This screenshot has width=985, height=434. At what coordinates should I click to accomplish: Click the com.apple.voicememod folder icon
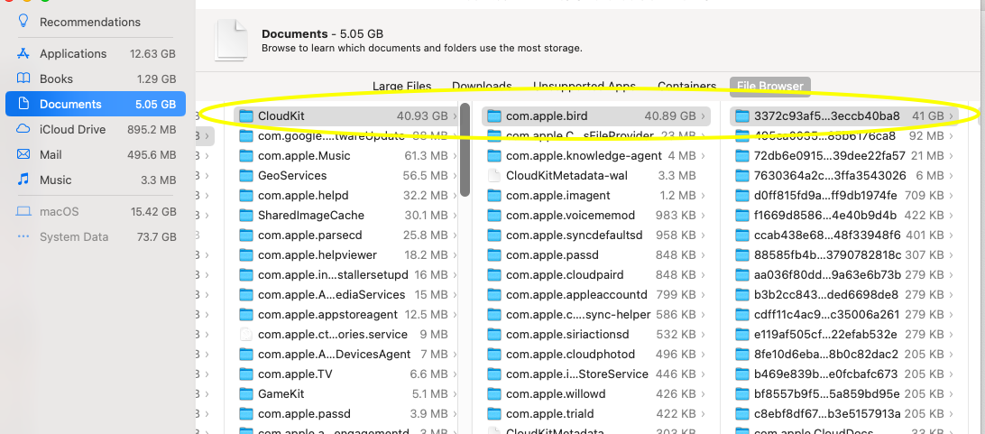(x=494, y=216)
